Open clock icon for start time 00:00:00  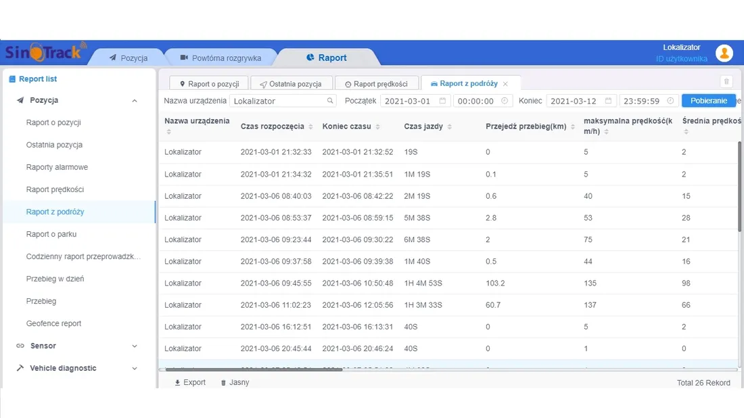[x=505, y=101]
